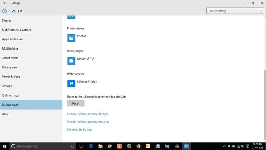Select Default apps in the sidebar

[x=31, y=105]
